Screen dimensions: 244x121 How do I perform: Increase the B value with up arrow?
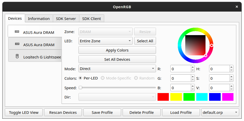193,86
